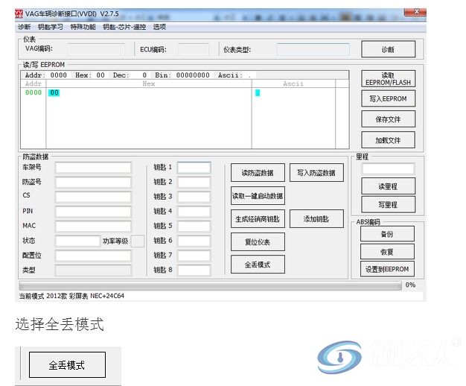Close the VVDI window
The height and width of the screenshot is (386, 466).
415,12
